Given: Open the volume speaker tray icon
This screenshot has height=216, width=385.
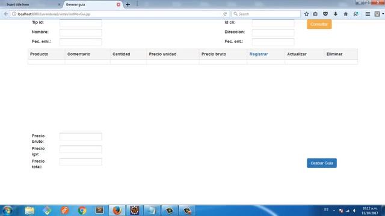Looking at the screenshot, I should click(x=354, y=211).
